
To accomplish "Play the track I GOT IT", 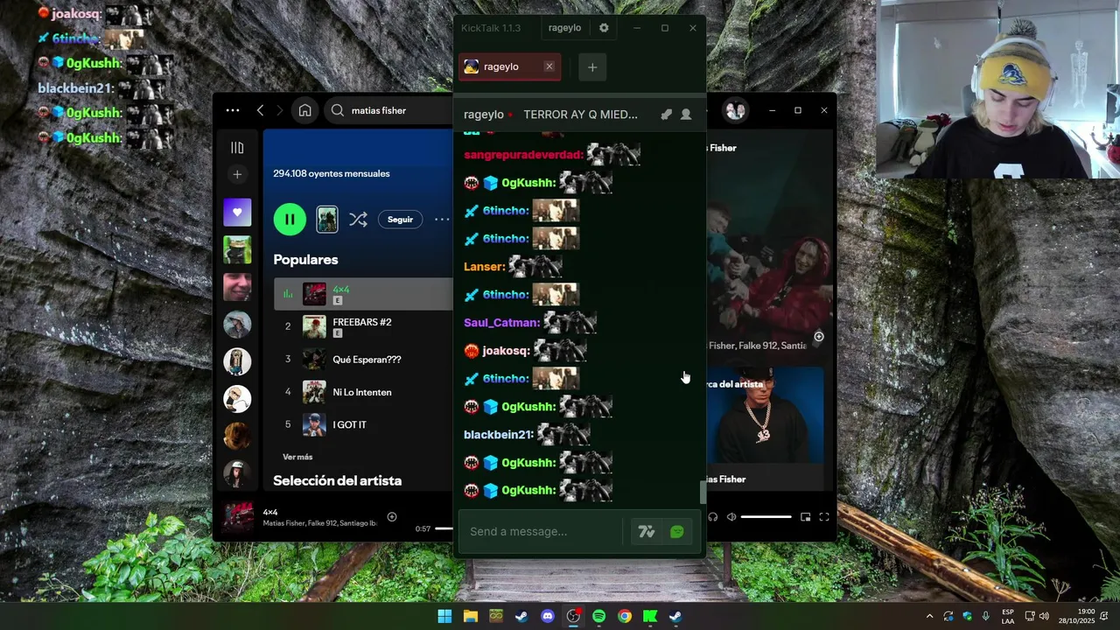I will [x=363, y=424].
